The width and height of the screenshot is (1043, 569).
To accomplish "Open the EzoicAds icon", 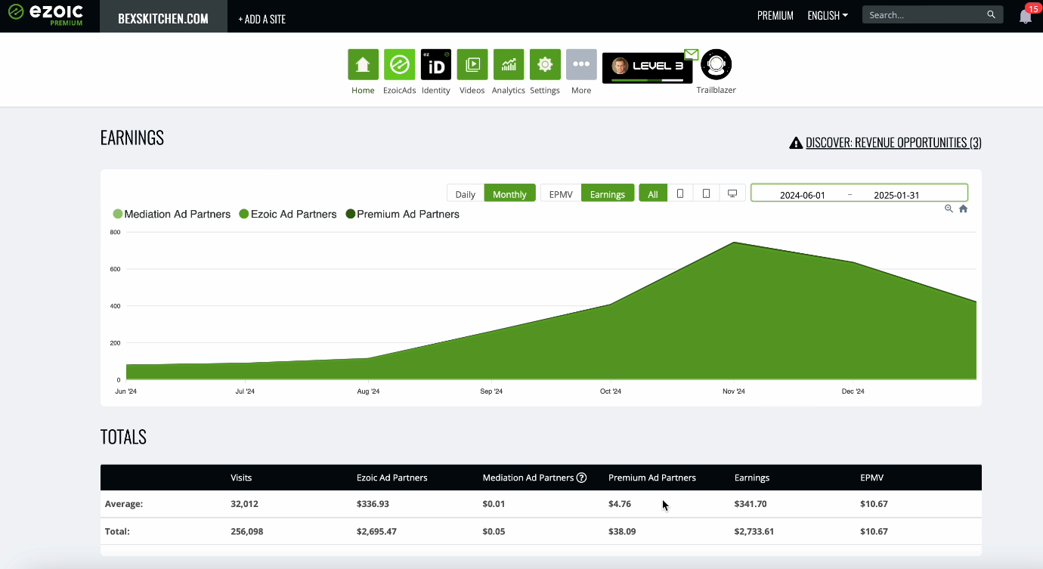I will [399, 64].
